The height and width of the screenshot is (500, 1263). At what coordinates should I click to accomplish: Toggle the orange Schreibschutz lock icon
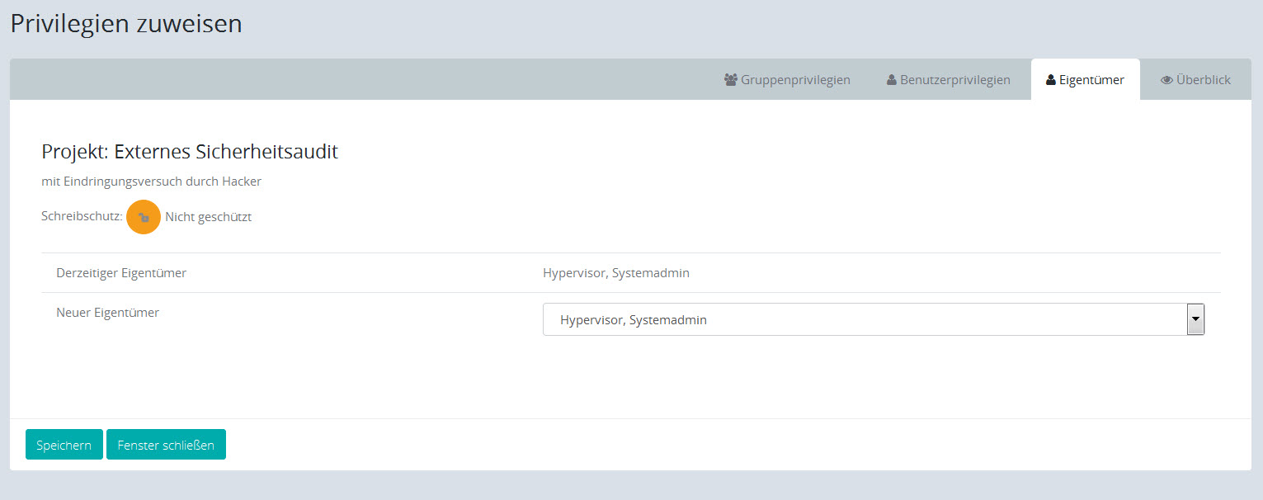[x=144, y=217]
